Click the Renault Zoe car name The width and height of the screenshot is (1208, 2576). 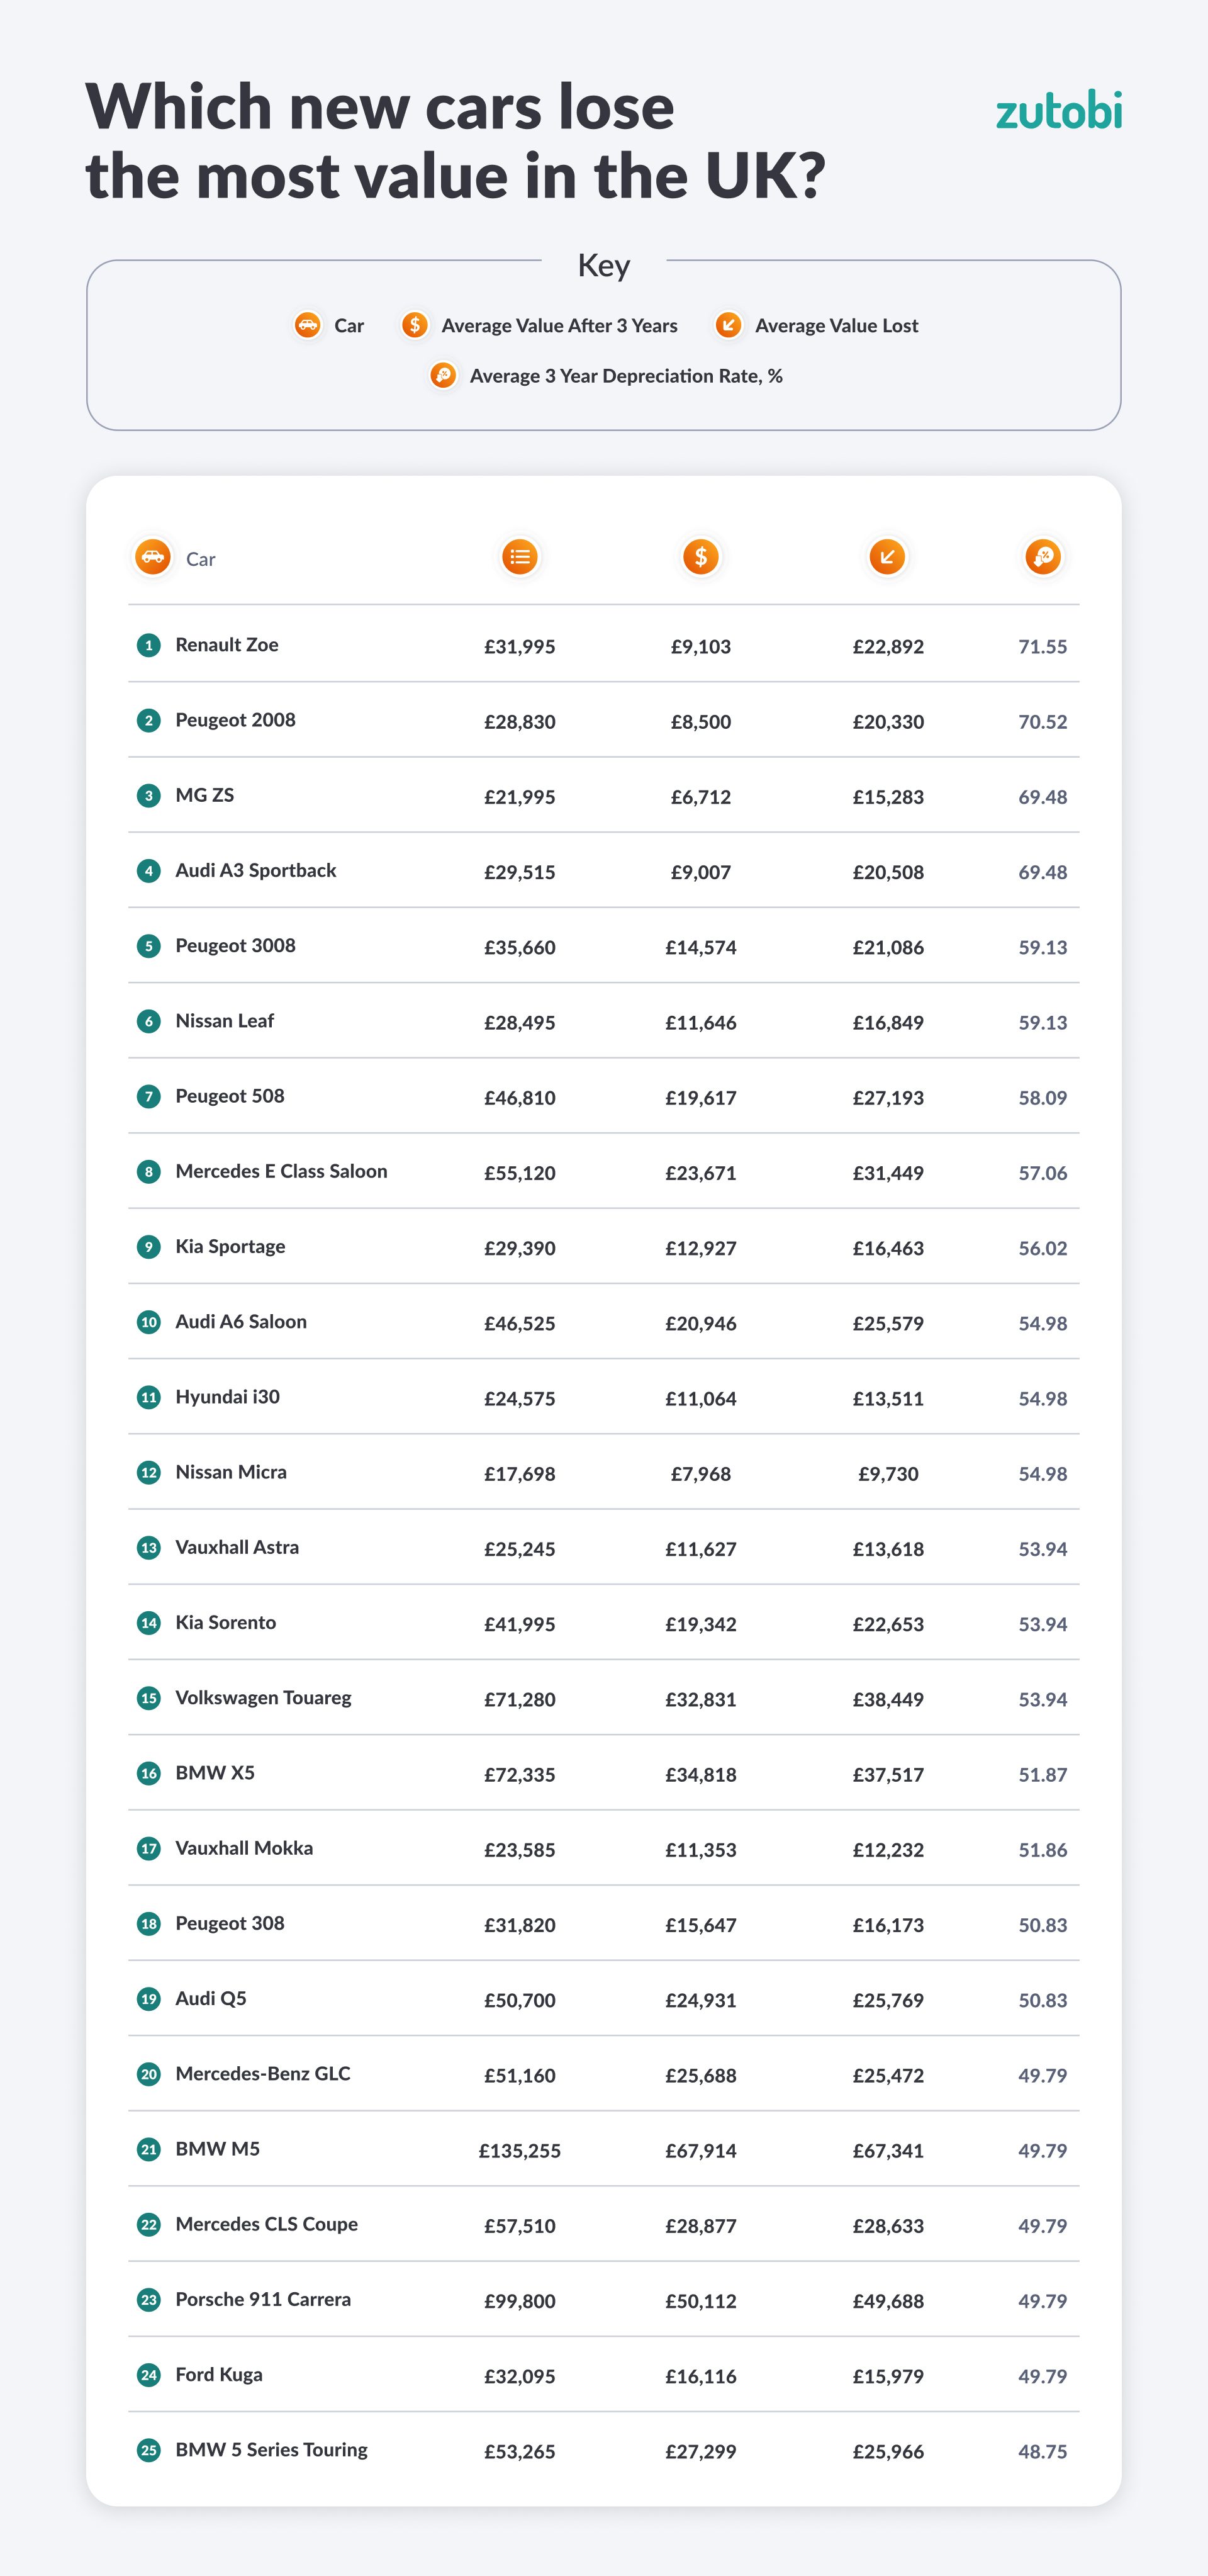[227, 645]
